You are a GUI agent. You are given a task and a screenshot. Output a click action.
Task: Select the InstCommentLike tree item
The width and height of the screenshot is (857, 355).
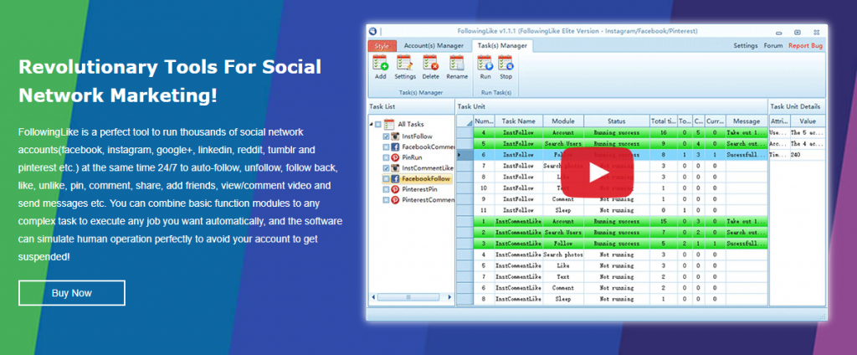tap(428, 168)
